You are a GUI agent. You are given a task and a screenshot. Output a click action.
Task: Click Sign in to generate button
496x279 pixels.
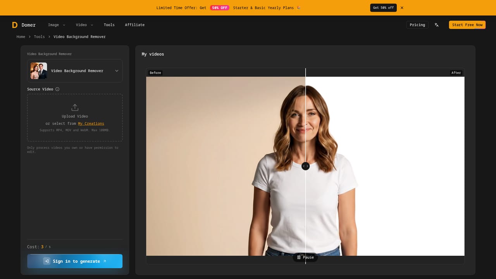(x=75, y=261)
